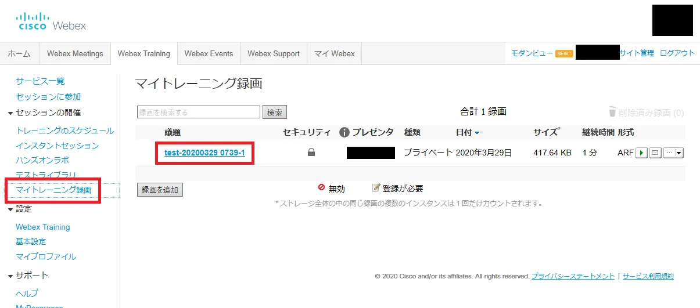This screenshot has width=700, height=308.
Task: Open the test-20200329 0739-1 recording link
Action: click(204, 153)
